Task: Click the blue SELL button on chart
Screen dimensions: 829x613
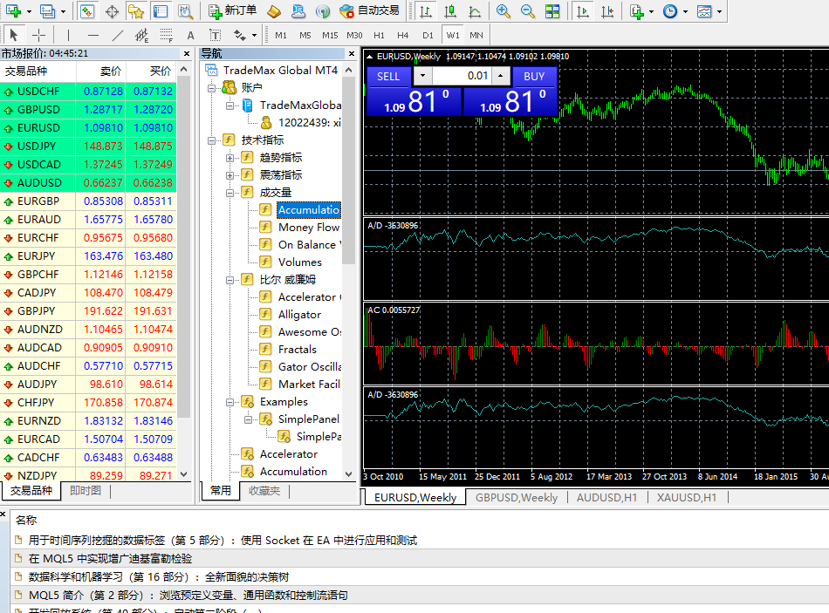Action: (388, 77)
